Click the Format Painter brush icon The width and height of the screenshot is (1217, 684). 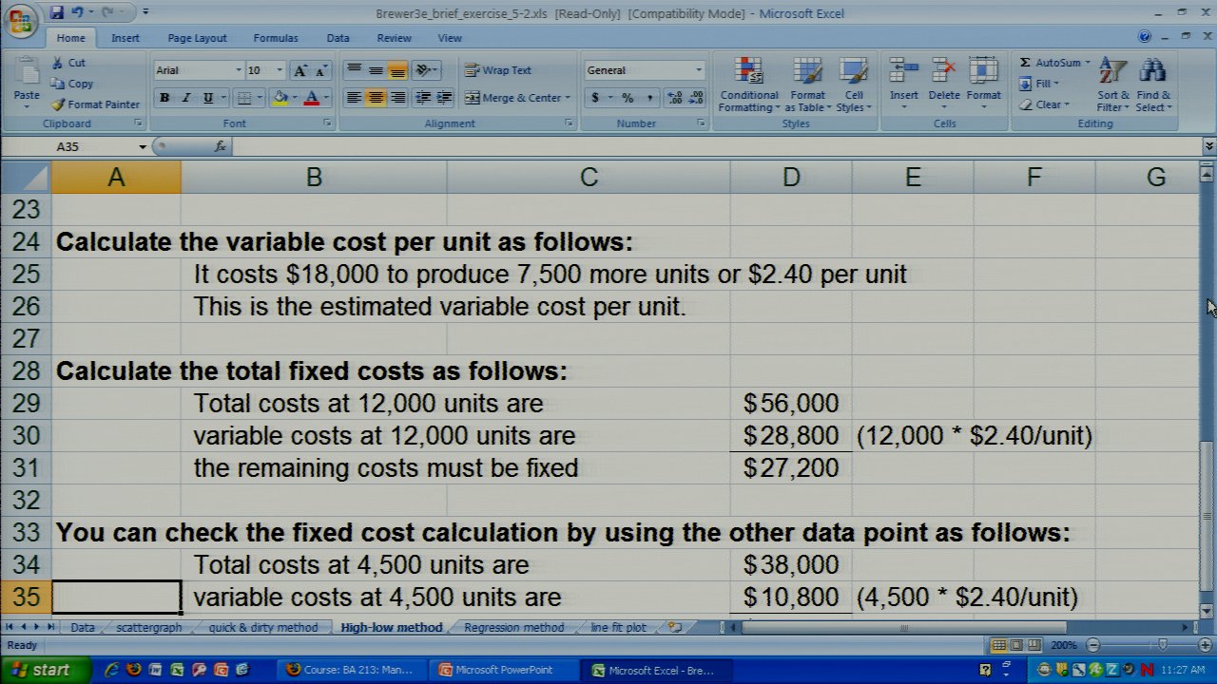click(58, 104)
